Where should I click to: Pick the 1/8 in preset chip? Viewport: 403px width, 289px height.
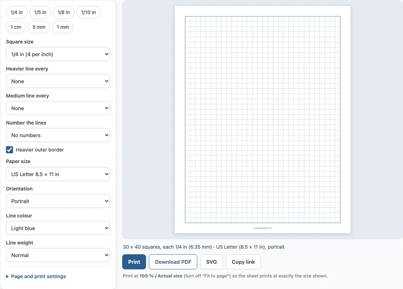[64, 12]
